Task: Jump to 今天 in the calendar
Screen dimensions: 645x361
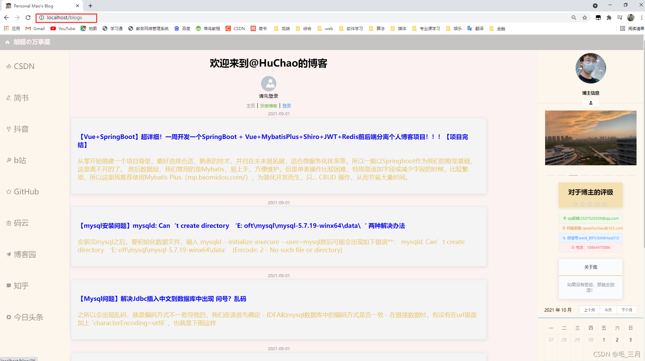Action: [x=608, y=310]
